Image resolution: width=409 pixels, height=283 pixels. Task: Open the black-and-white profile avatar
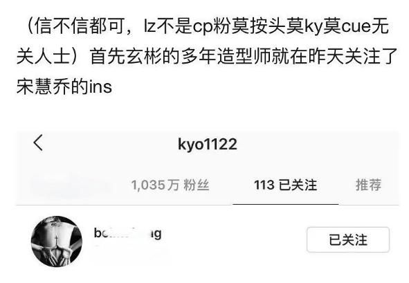click(x=57, y=241)
